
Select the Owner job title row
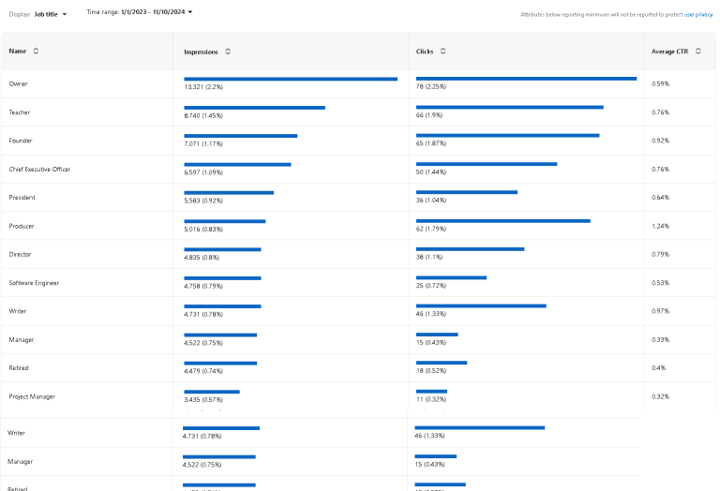click(x=19, y=84)
